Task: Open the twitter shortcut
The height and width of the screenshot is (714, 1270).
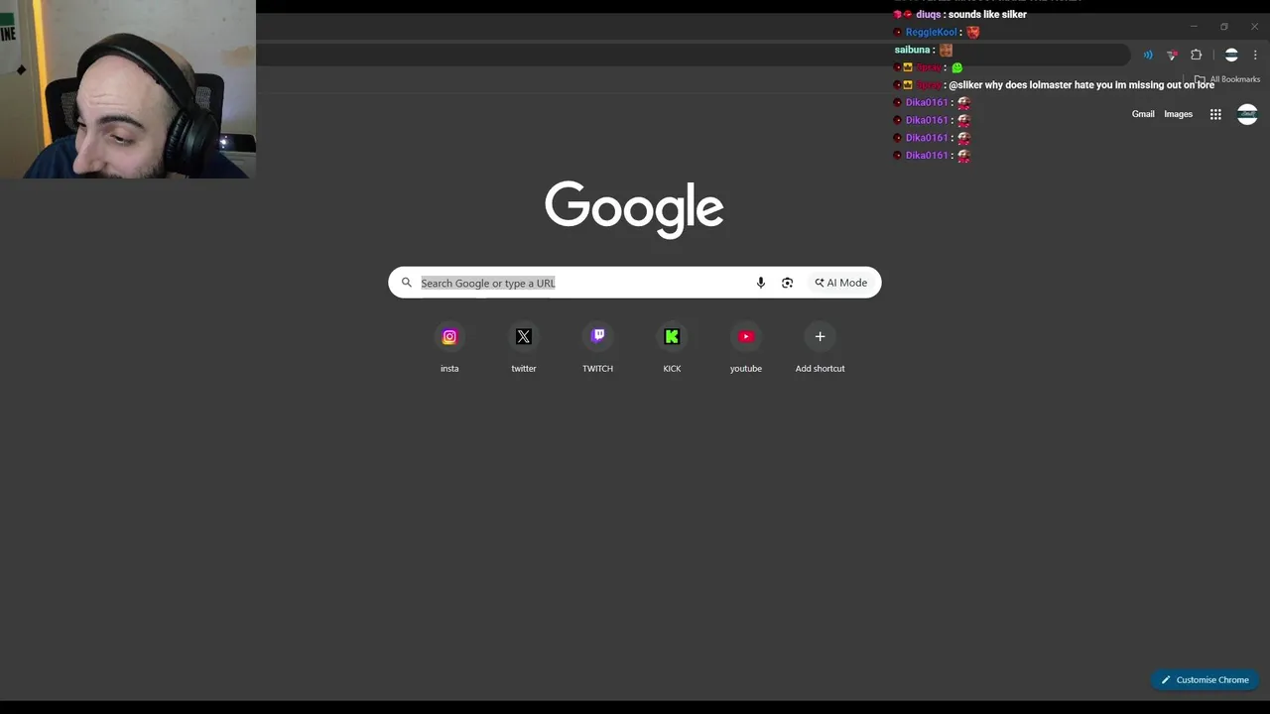Action: pos(524,348)
